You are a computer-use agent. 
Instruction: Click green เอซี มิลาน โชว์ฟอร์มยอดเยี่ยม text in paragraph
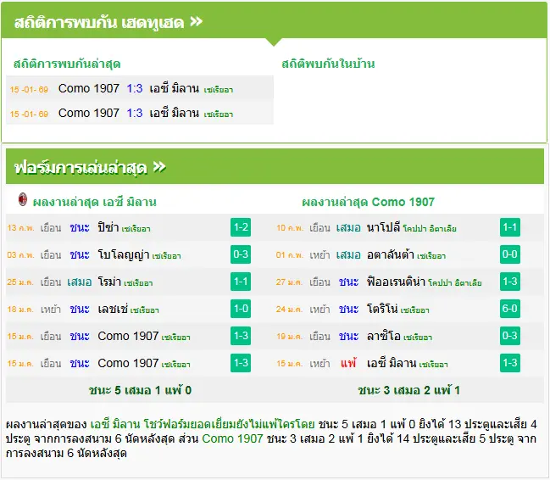203,424
